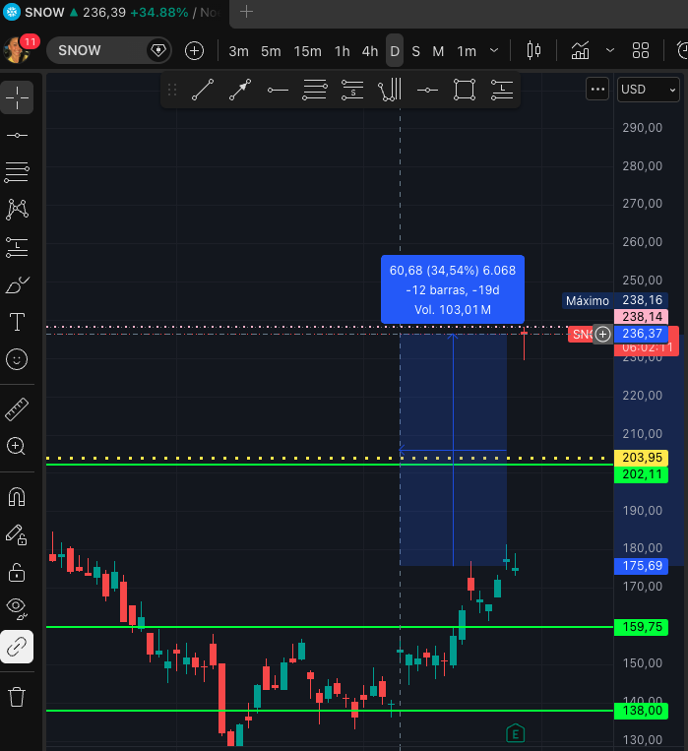The height and width of the screenshot is (751, 688).
Task: Select the SNOW 236,39 browser tab
Action: [114, 12]
